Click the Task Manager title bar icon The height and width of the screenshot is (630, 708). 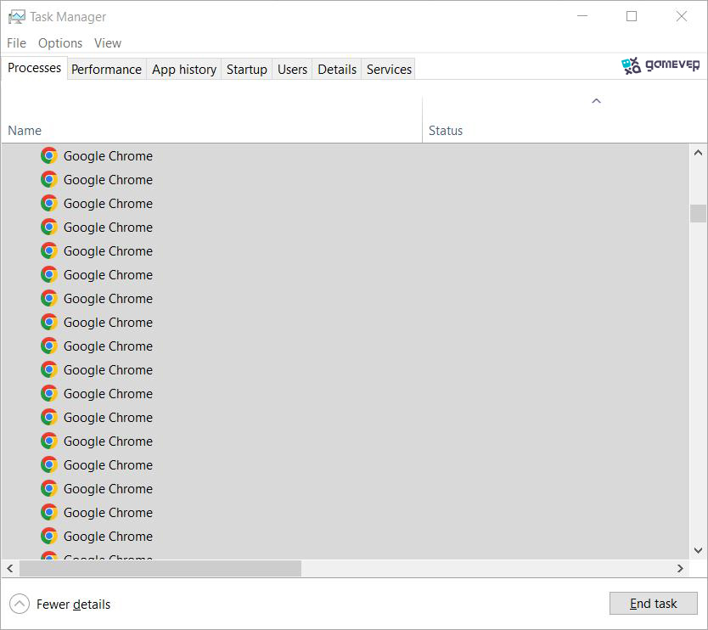click(x=17, y=17)
